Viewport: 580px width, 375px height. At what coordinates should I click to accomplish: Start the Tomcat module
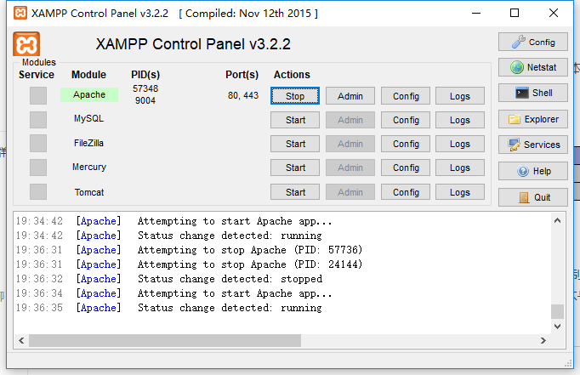click(x=295, y=192)
